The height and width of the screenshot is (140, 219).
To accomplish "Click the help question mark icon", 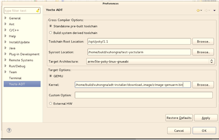I will coord(9,130).
